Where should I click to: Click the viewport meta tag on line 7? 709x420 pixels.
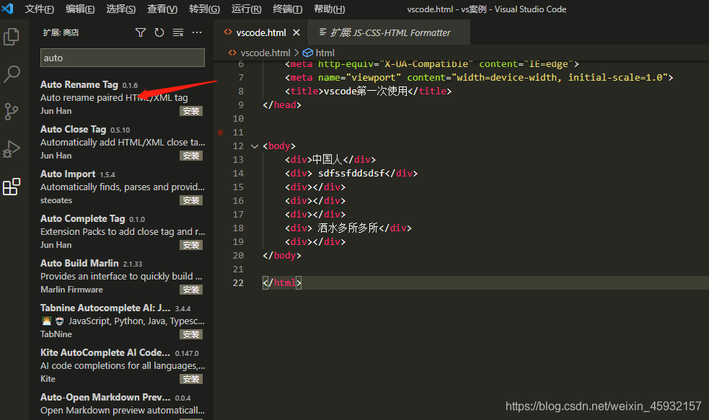pos(479,78)
